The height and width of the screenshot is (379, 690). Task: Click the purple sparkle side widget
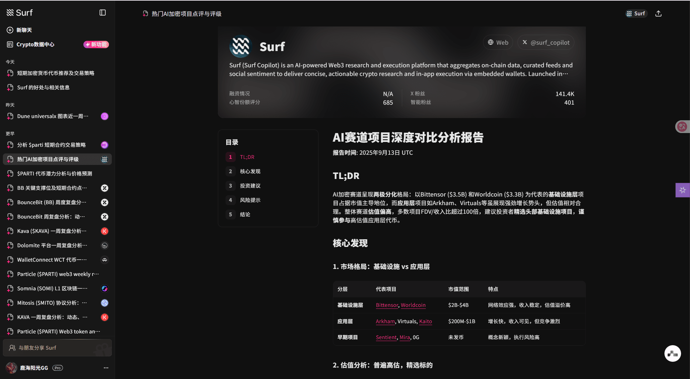(x=682, y=190)
